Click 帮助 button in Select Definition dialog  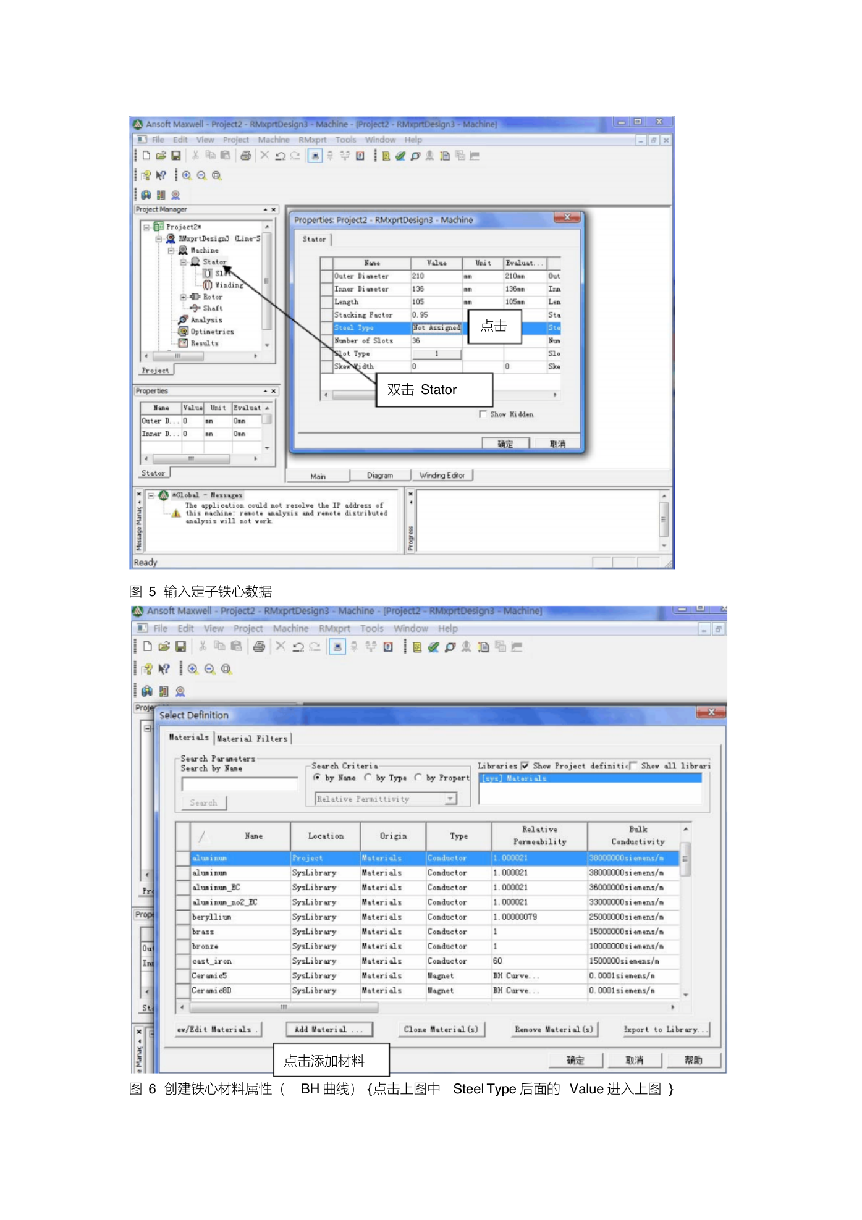click(693, 1060)
